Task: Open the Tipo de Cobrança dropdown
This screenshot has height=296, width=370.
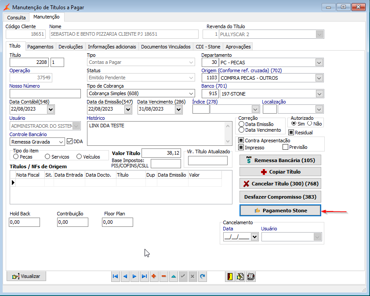Action: pos(191,93)
